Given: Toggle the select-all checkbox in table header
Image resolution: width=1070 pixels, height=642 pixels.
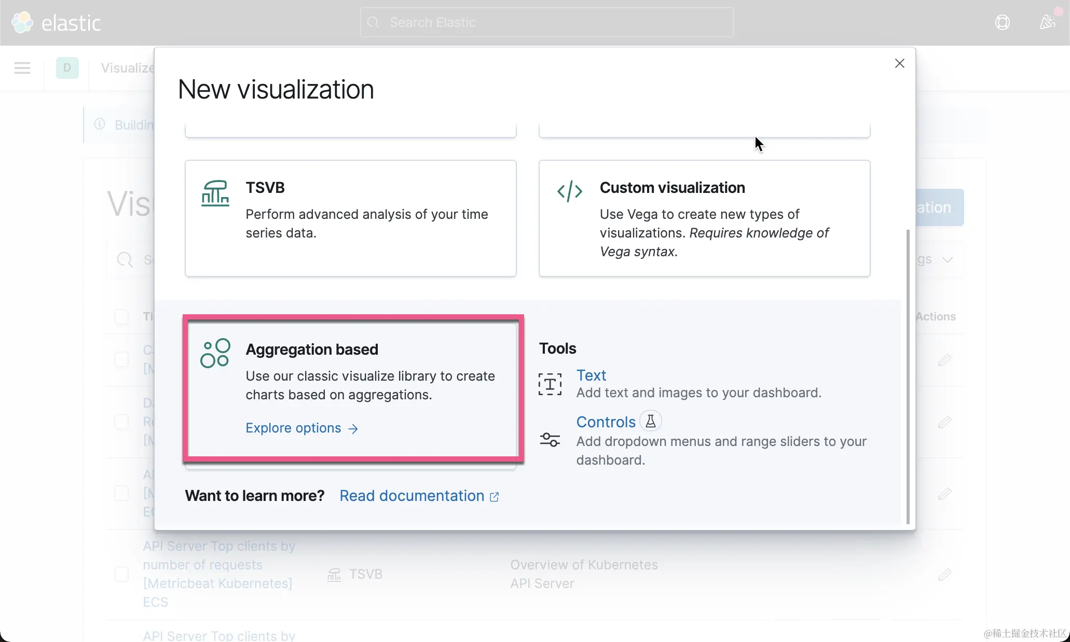Looking at the screenshot, I should click(x=121, y=316).
